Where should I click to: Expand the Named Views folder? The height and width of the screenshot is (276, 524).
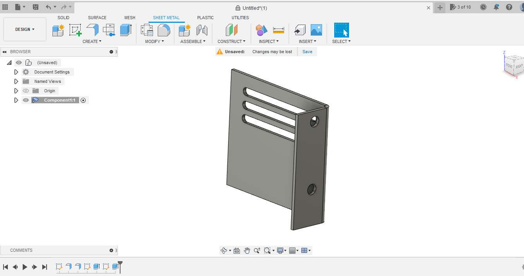16,81
